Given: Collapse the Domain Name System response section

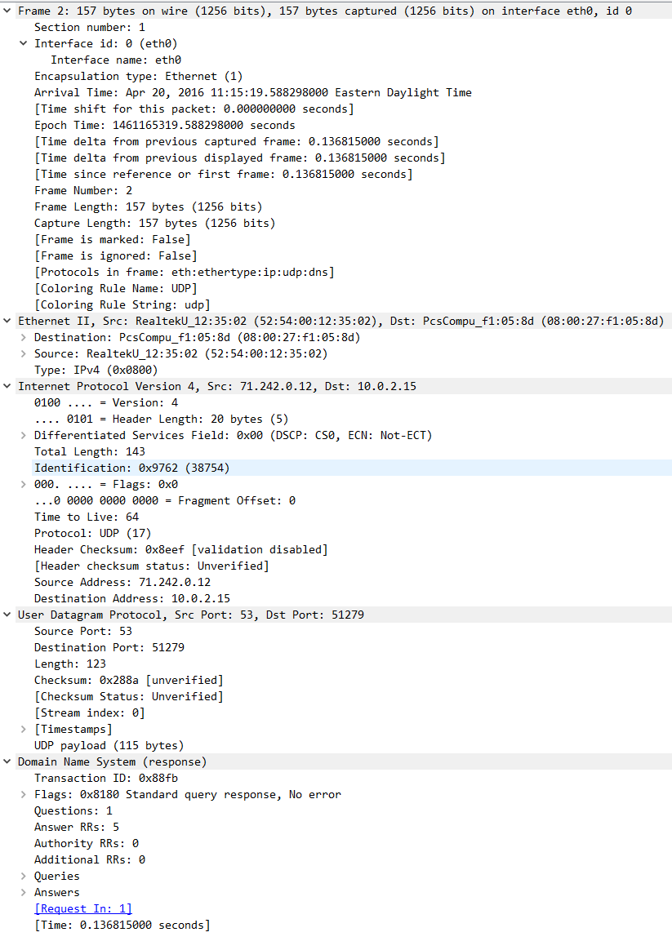Looking at the screenshot, I should 8,761.
